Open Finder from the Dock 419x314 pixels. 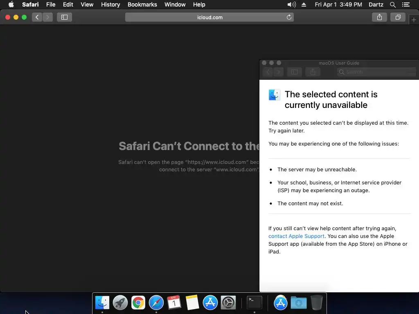tap(102, 303)
